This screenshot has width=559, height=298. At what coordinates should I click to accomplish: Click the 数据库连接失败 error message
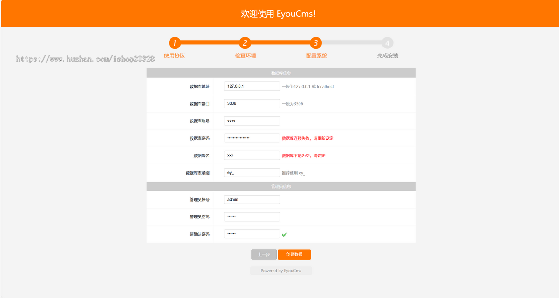(x=307, y=138)
